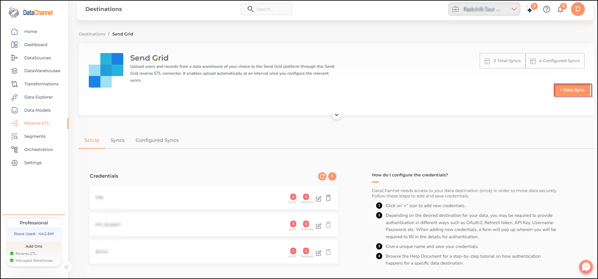Click the workspace briefcase icon
The height and width of the screenshot is (279, 598).
tap(456, 9)
